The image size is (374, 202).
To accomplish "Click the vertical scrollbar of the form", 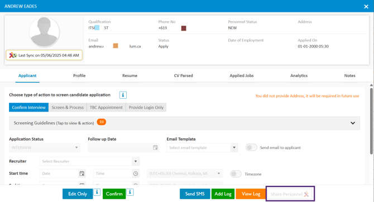I will [x=371, y=121].
